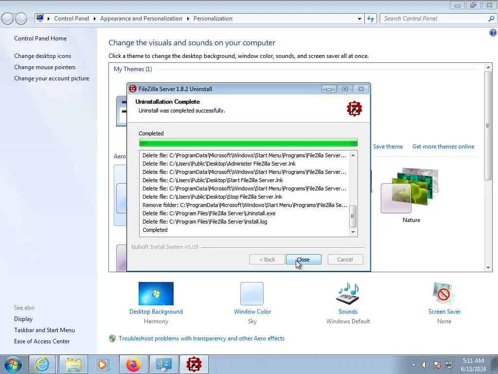
Task: Select the log line 'Delete file: C:\Program Files\FileZilla Server\install.log'
Action: [205, 222]
